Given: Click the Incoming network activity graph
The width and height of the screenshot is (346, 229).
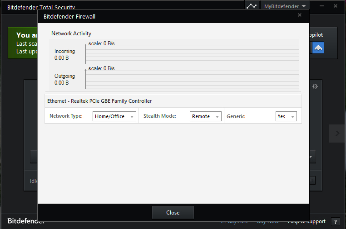Looking at the screenshot, I should (192, 54).
